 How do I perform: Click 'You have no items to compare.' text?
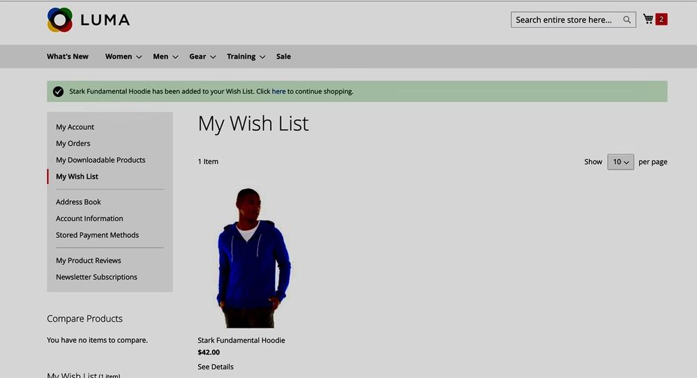tap(98, 340)
